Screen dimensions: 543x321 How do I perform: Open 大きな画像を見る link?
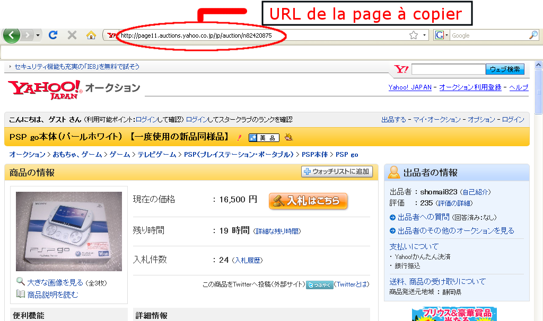tap(55, 283)
